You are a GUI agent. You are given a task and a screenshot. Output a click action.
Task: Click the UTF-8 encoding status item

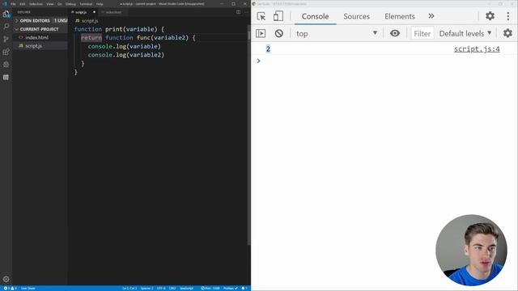pyautogui.click(x=161, y=289)
